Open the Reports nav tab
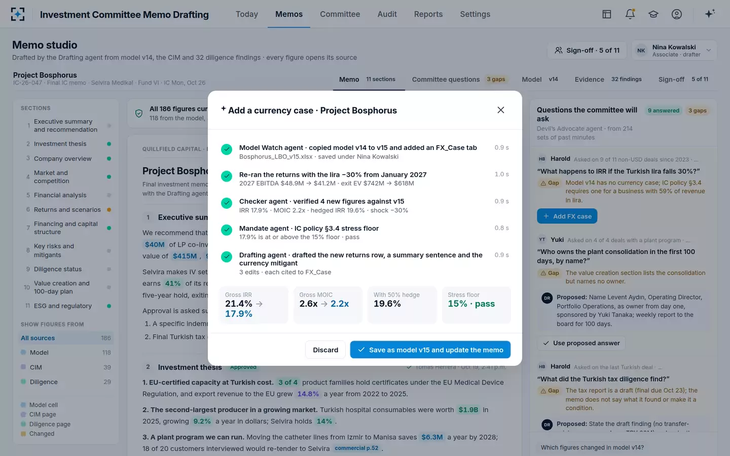The width and height of the screenshot is (730, 456). point(428,14)
